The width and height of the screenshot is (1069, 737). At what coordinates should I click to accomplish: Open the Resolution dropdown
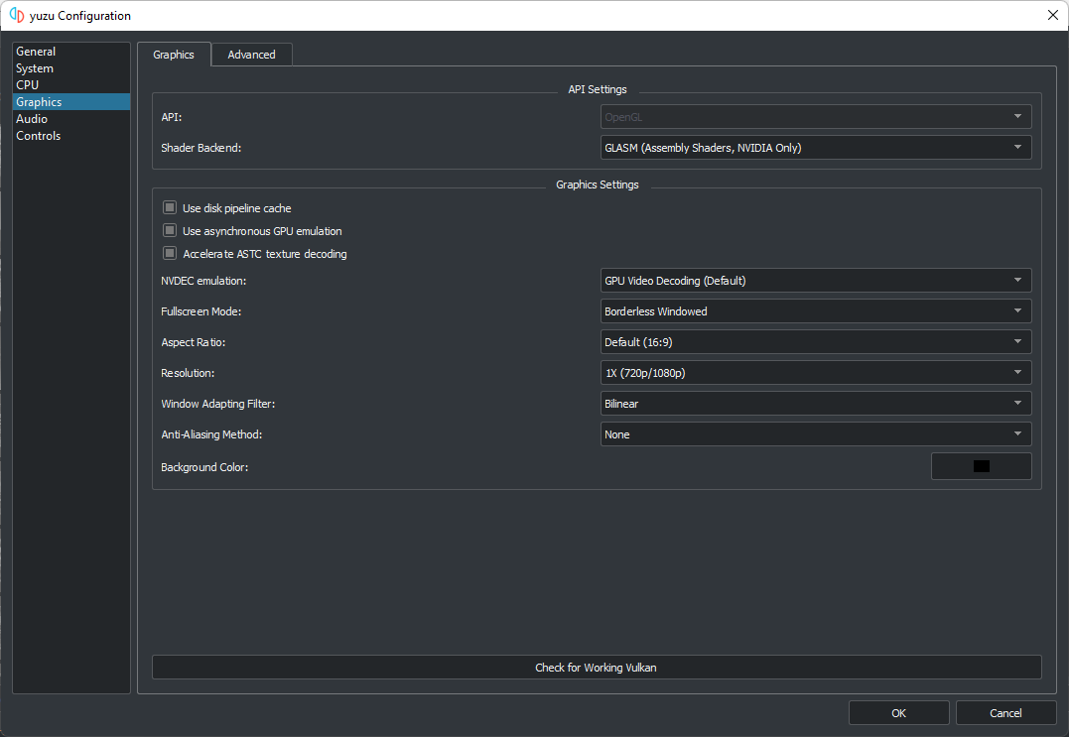[815, 373]
